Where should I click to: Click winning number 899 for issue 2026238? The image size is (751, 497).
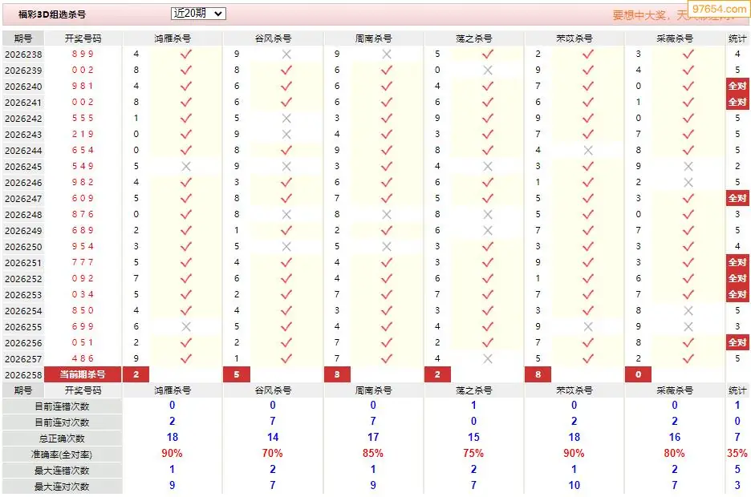(x=83, y=54)
